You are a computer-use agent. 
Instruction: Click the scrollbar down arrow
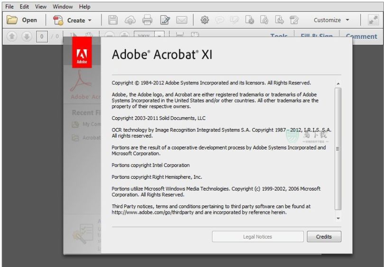(x=338, y=218)
